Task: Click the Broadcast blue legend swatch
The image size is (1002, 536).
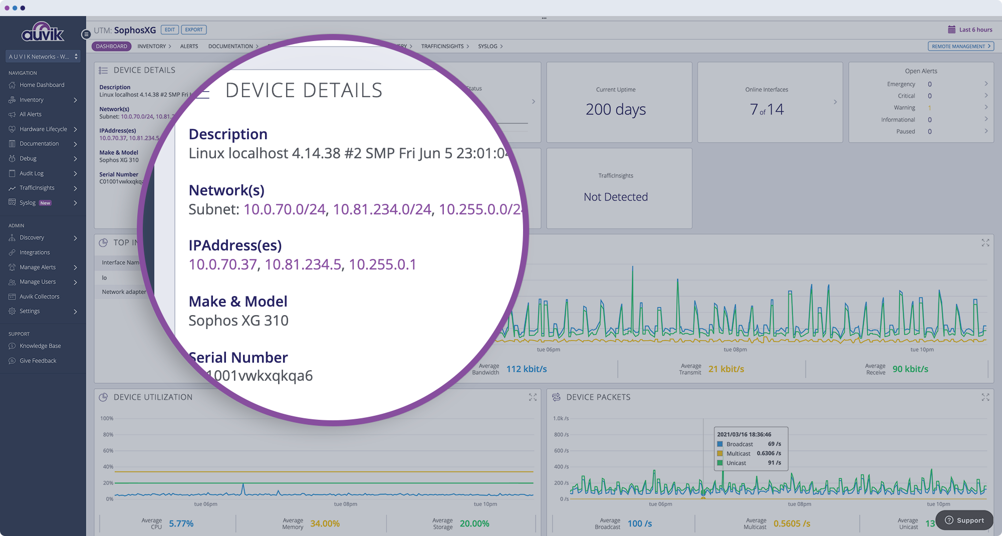Action: pyautogui.click(x=720, y=444)
